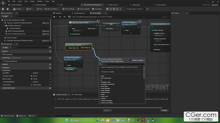Click the Browse to asset icon
Viewport: 220px width, 123px height.
tap(8, 9)
